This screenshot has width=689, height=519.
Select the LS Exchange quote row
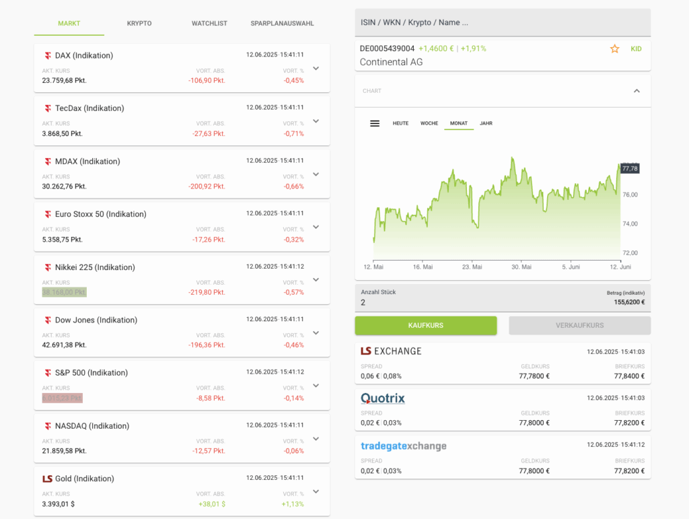[x=503, y=364]
